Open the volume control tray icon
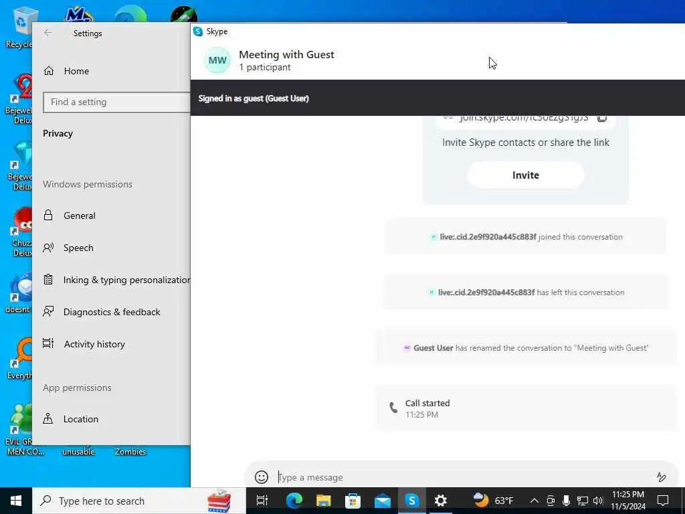Screen dimensions: 685x514 tap(598, 501)
